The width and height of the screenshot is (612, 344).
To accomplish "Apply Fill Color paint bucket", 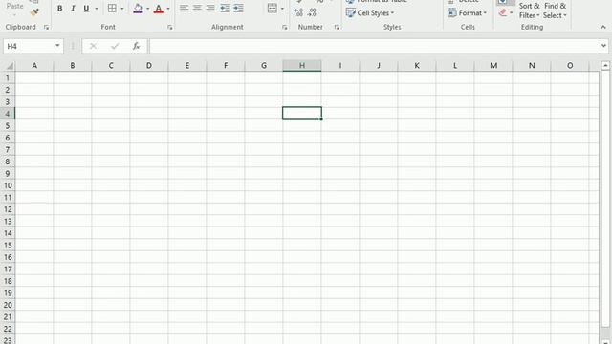I will pyautogui.click(x=138, y=9).
